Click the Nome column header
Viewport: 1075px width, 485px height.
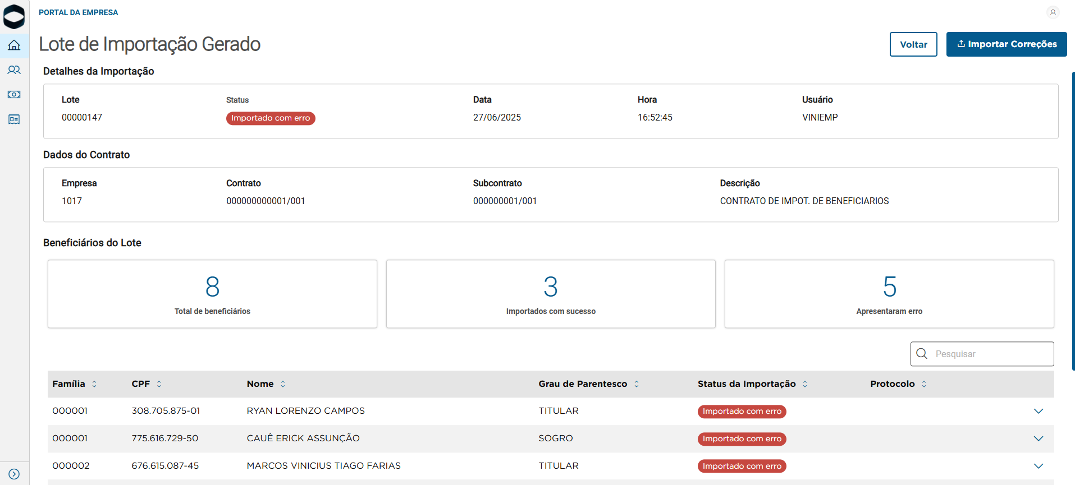[260, 384]
